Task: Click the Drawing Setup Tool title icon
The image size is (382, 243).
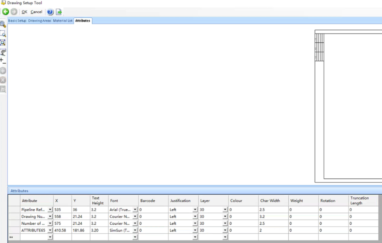Action: 4,3
